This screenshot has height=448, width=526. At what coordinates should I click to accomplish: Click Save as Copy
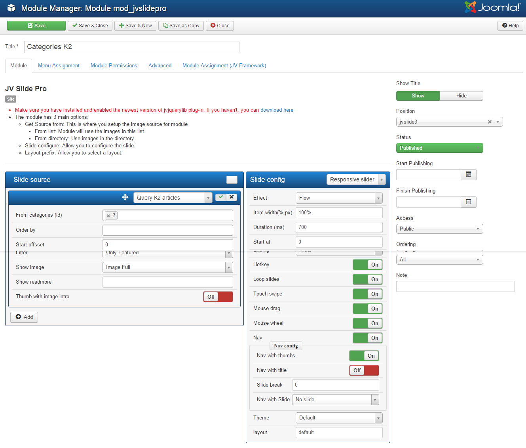[181, 26]
